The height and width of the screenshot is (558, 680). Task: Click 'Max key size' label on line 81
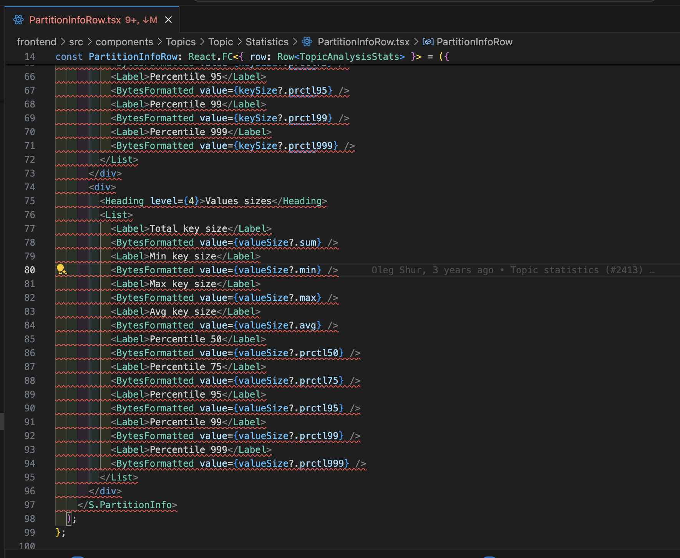coord(183,284)
